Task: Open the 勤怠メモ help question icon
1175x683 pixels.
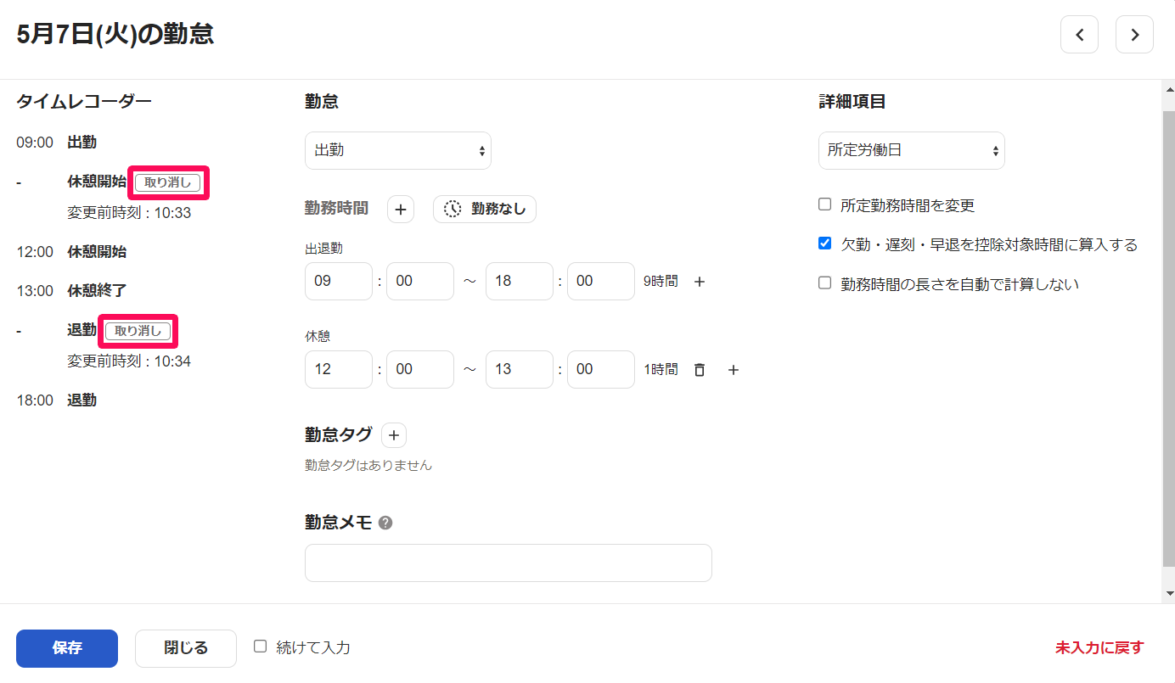Action: 385,523
